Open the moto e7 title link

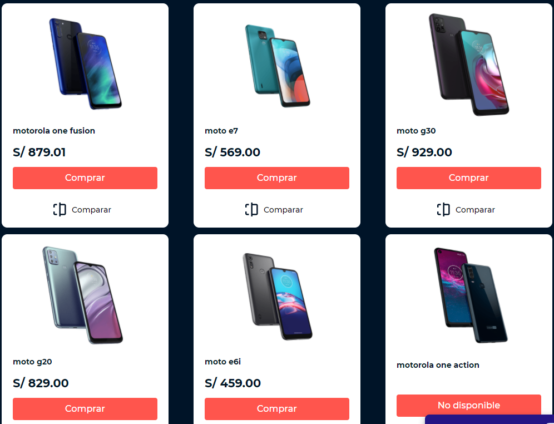[x=221, y=131]
